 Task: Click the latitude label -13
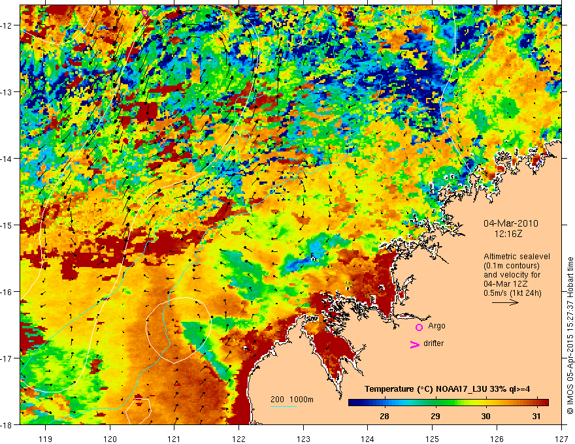coord(7,92)
